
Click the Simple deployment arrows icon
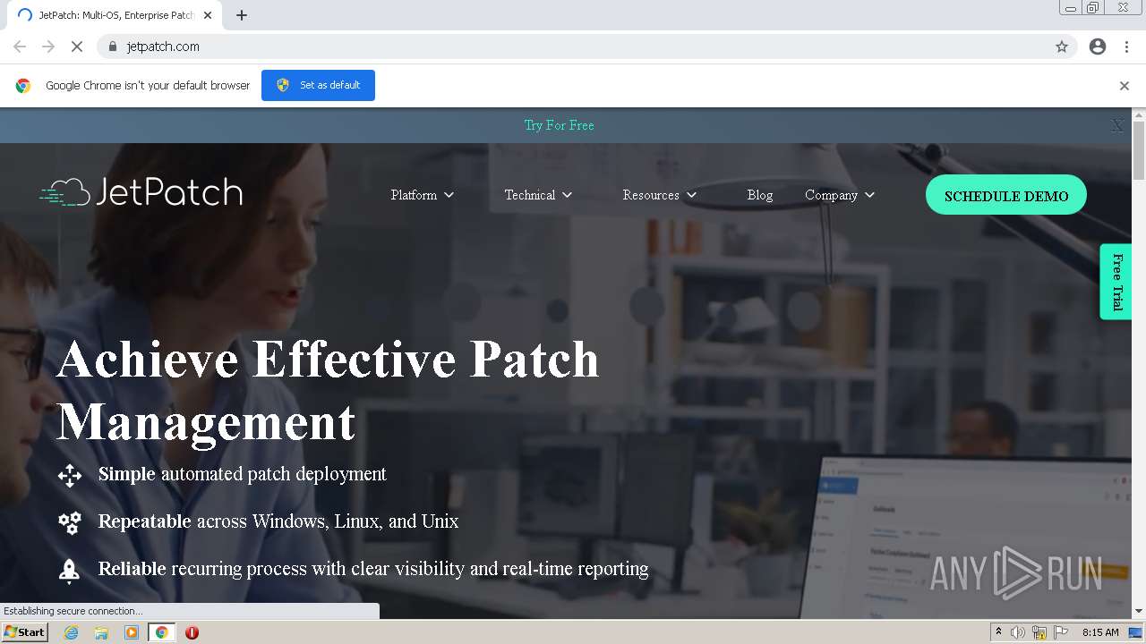pos(70,475)
